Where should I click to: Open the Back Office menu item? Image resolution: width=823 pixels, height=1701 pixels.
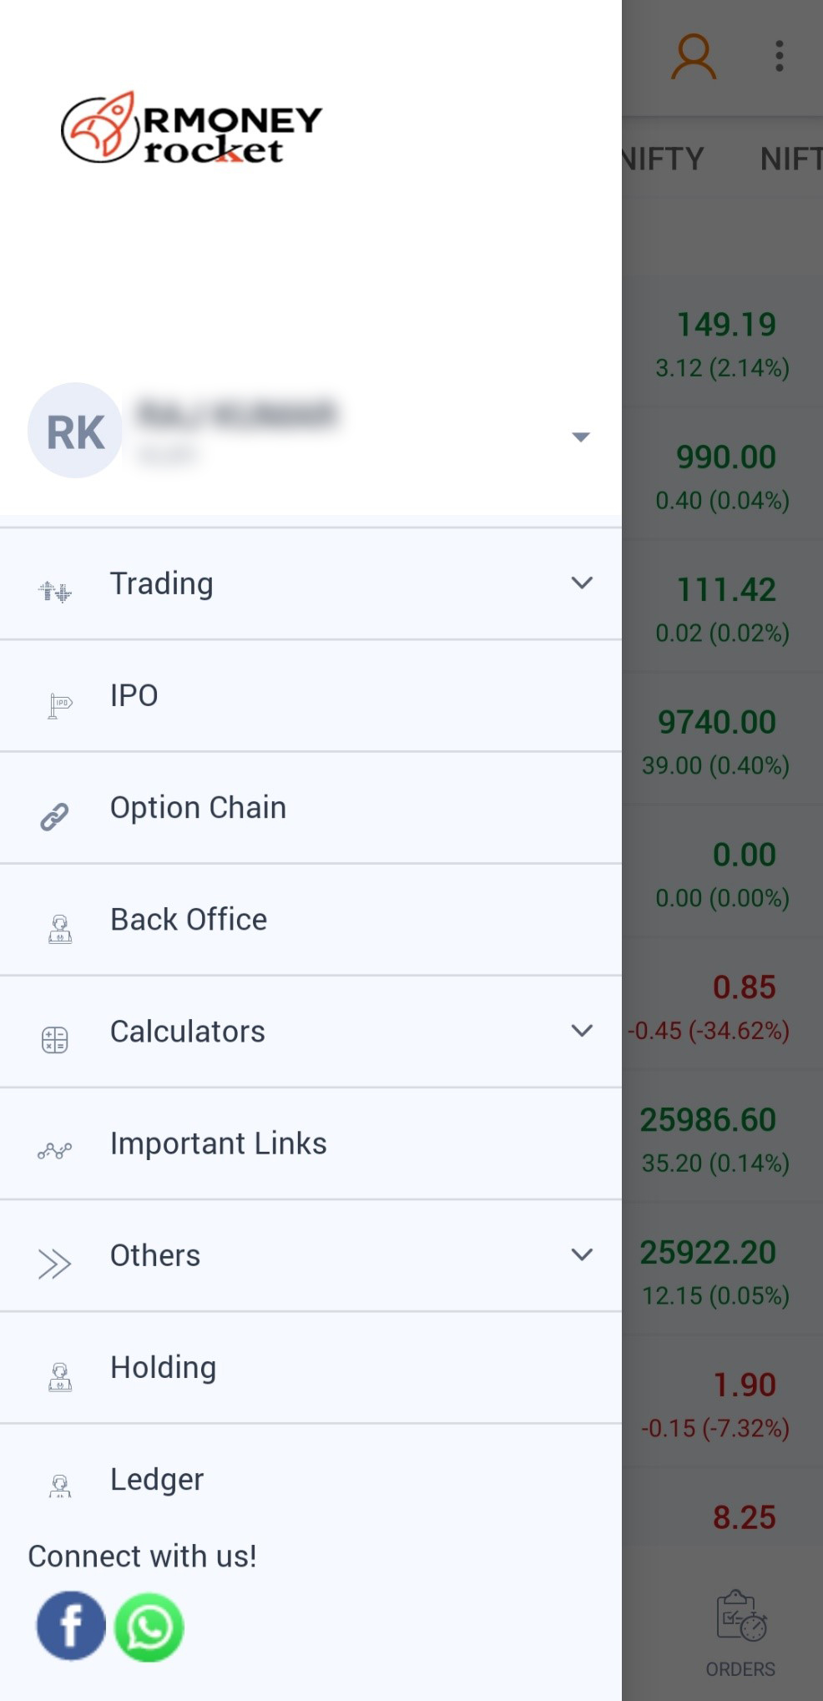tap(189, 920)
